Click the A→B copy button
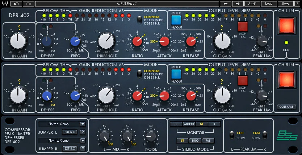This screenshot has width=302, height=155. [252, 4]
